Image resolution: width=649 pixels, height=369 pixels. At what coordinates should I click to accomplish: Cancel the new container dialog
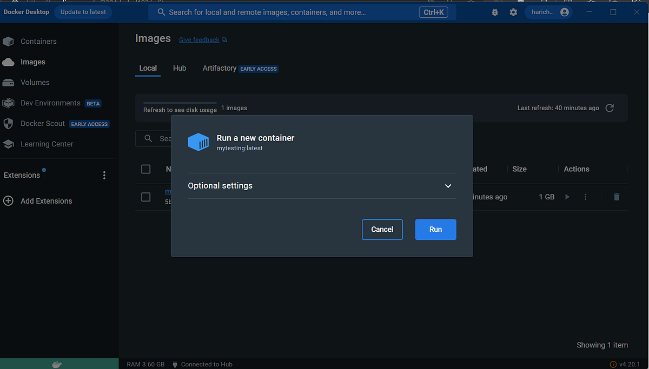tap(382, 229)
